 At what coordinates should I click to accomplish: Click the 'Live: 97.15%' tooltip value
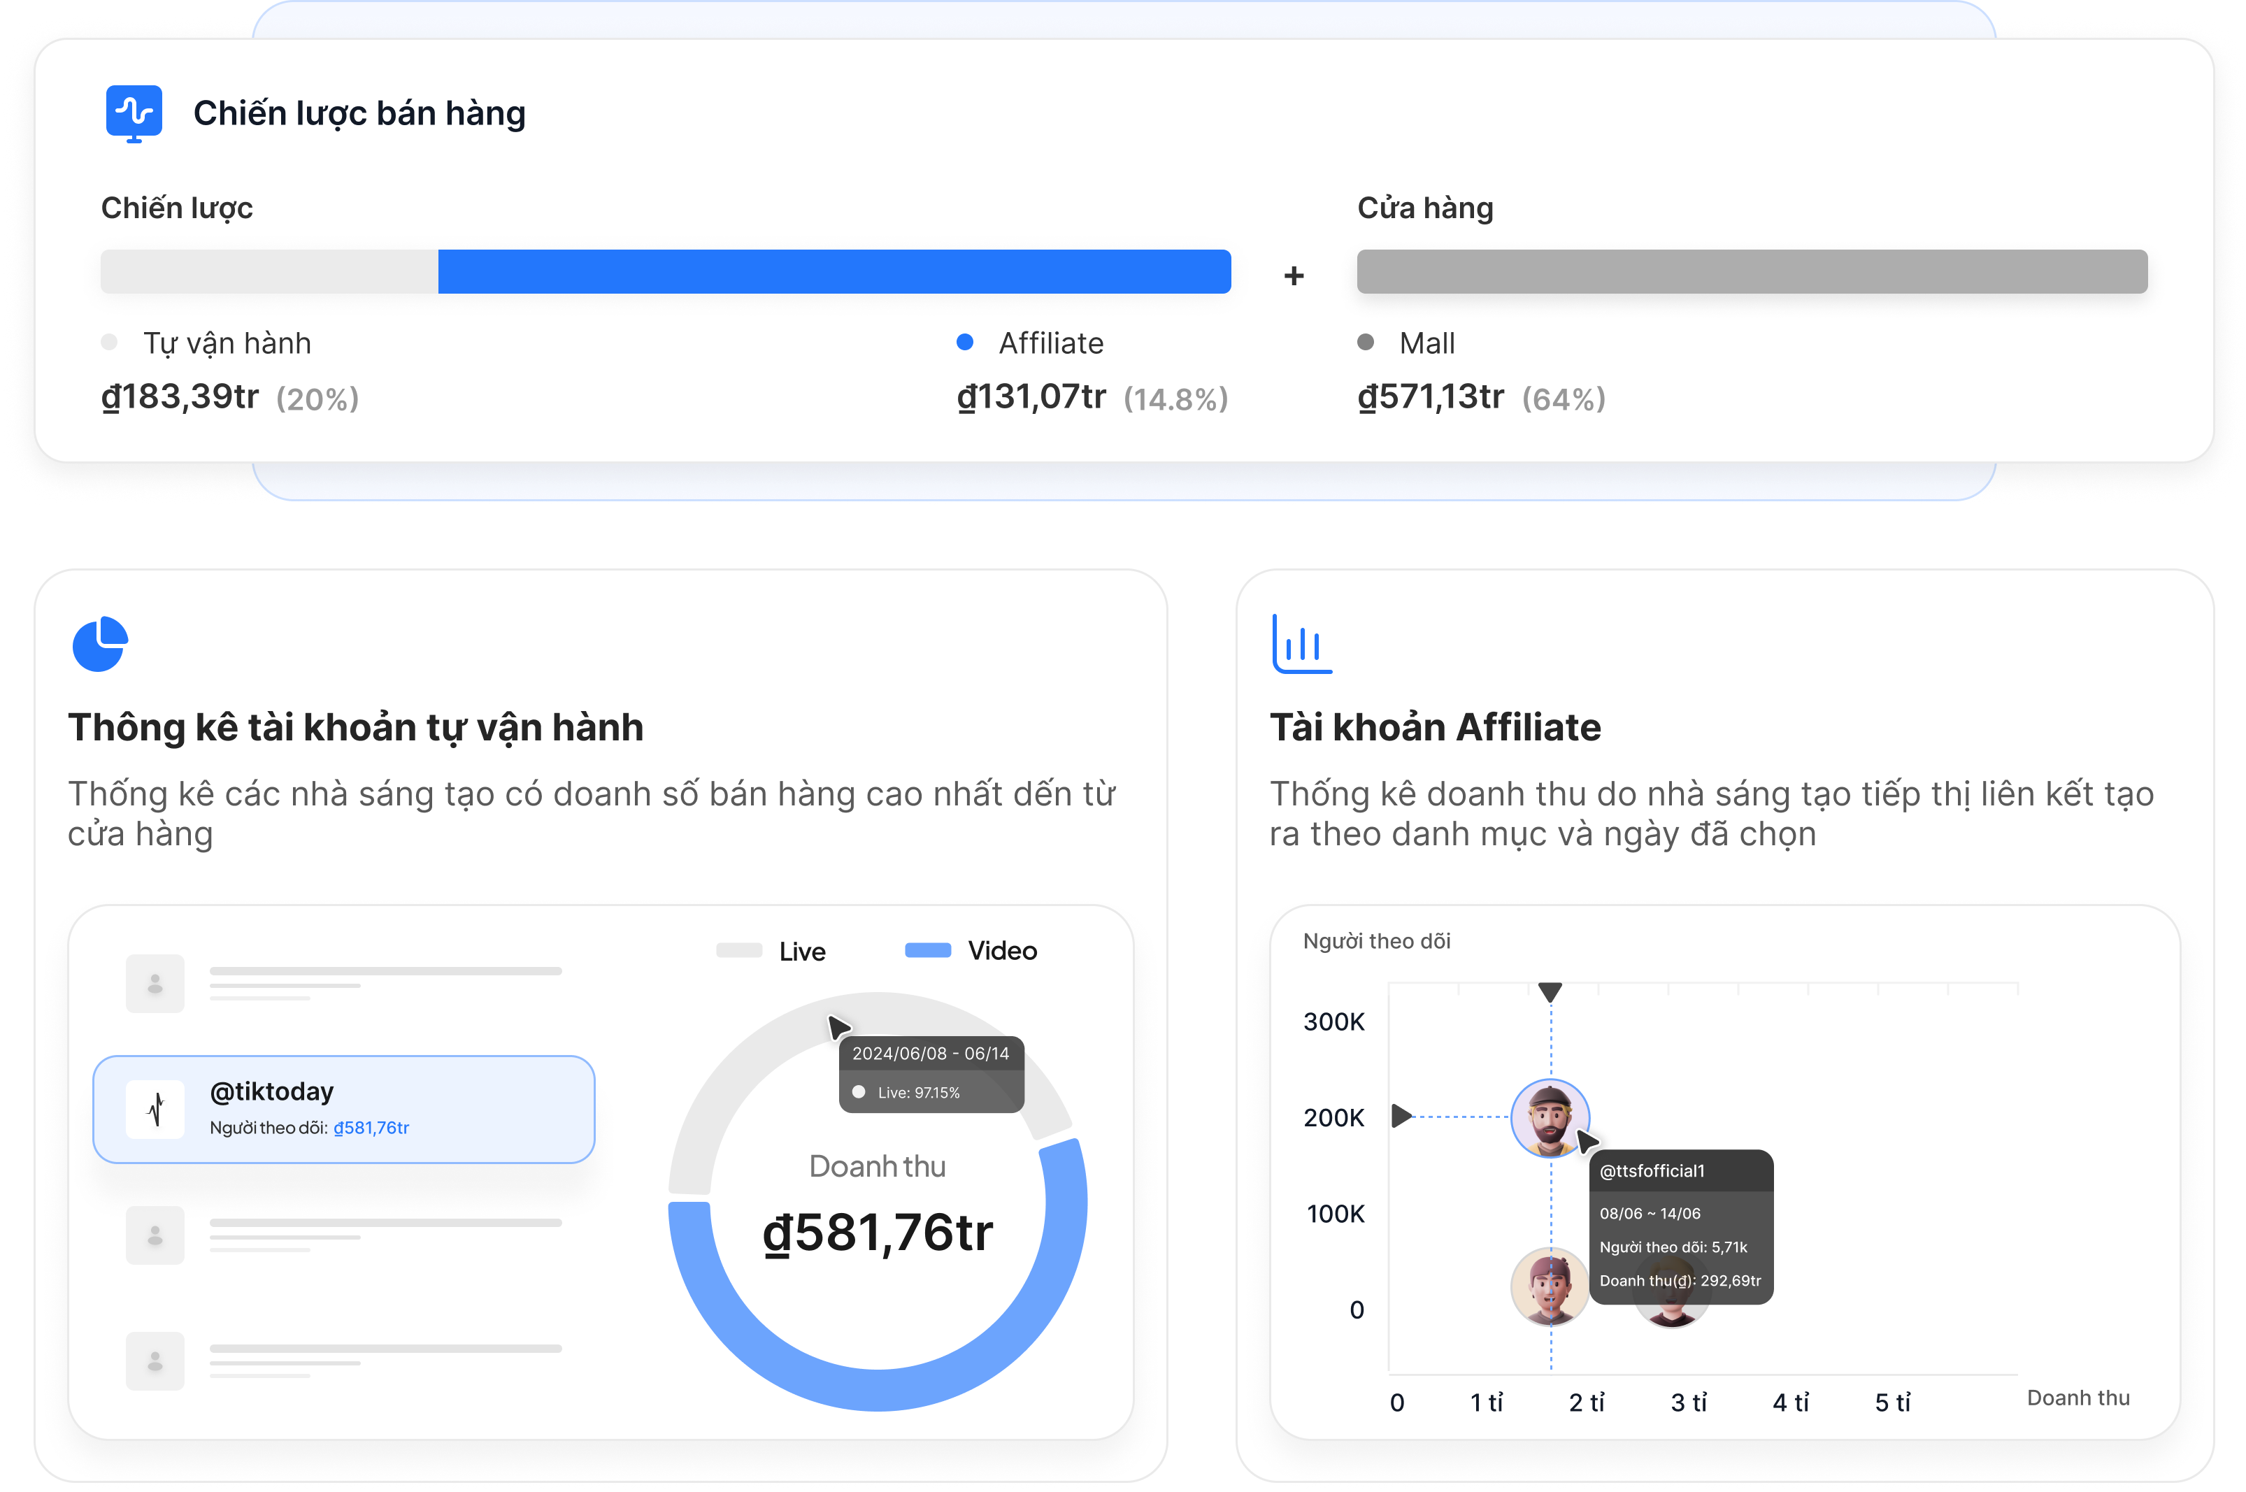click(918, 1092)
